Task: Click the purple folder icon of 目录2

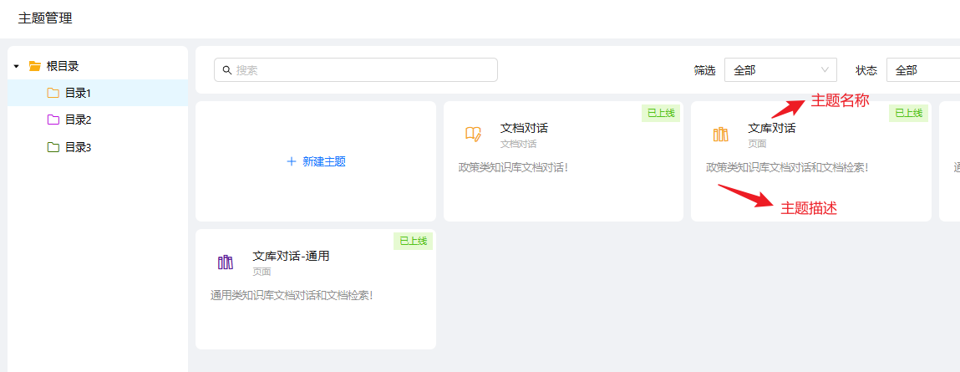Action: click(53, 120)
